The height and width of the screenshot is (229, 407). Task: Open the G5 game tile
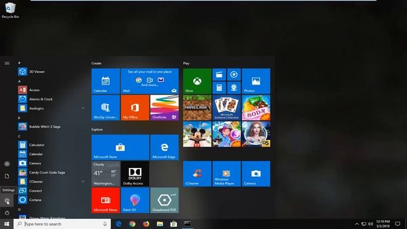point(256,134)
